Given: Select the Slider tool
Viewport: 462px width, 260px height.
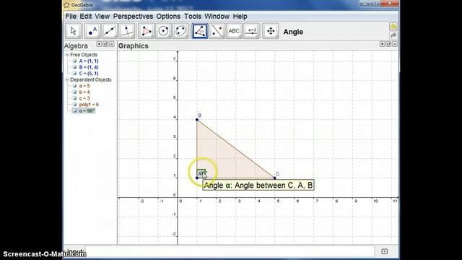Looking at the screenshot, I should coord(252,31).
